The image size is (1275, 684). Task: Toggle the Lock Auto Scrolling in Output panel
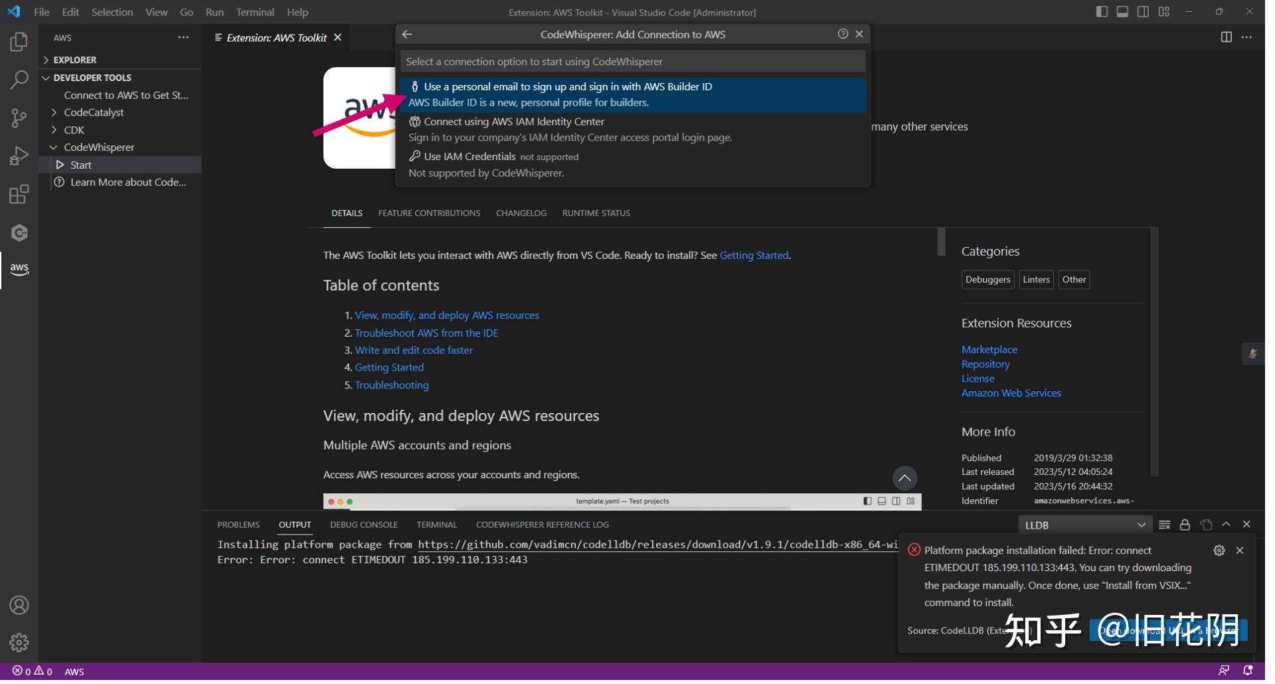pyautogui.click(x=1185, y=525)
